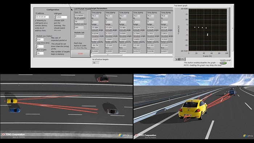Click the Packet size value field
The width and height of the screenshot is (254, 143).
pyautogui.click(x=40, y=39)
